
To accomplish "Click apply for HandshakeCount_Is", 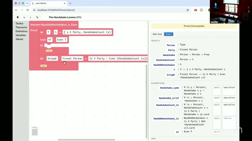I will [x=217, y=109].
